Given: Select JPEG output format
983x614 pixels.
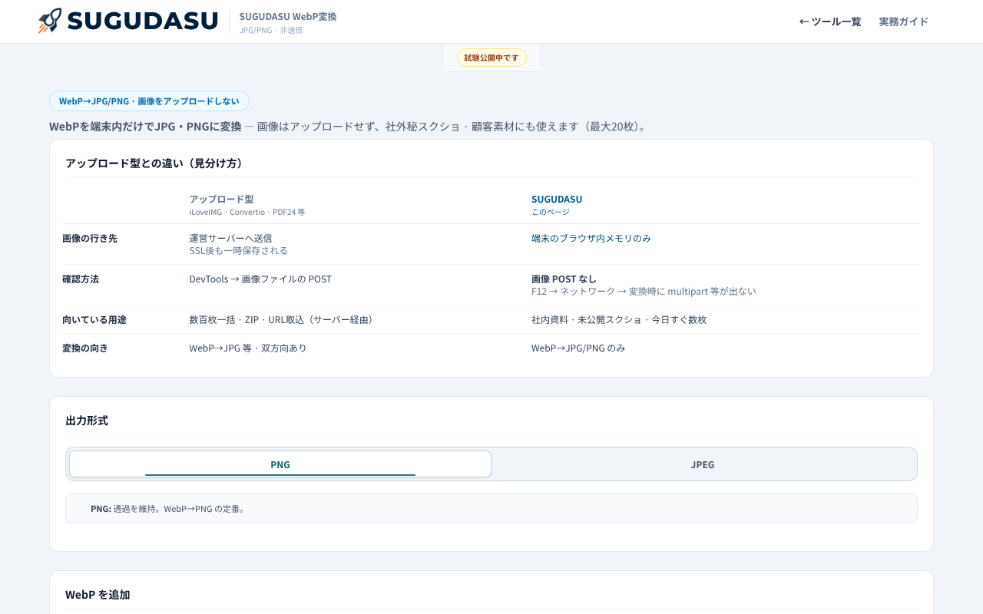Looking at the screenshot, I should tap(703, 464).
